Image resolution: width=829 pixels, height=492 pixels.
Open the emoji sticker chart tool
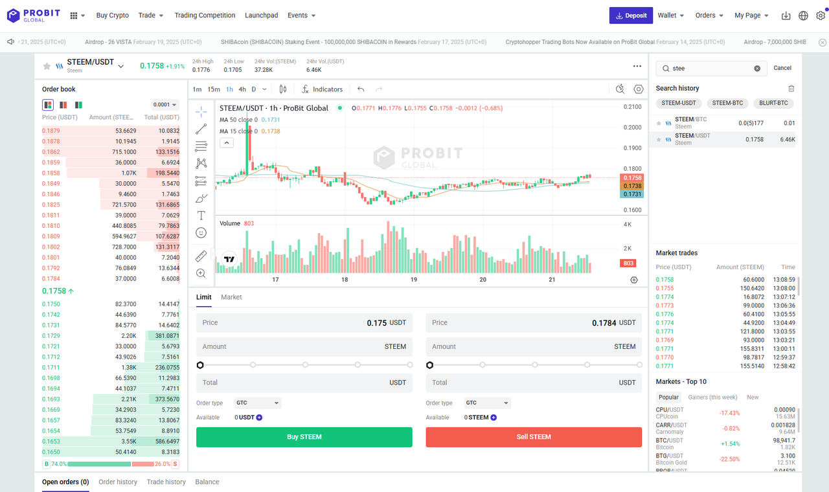pyautogui.click(x=201, y=232)
